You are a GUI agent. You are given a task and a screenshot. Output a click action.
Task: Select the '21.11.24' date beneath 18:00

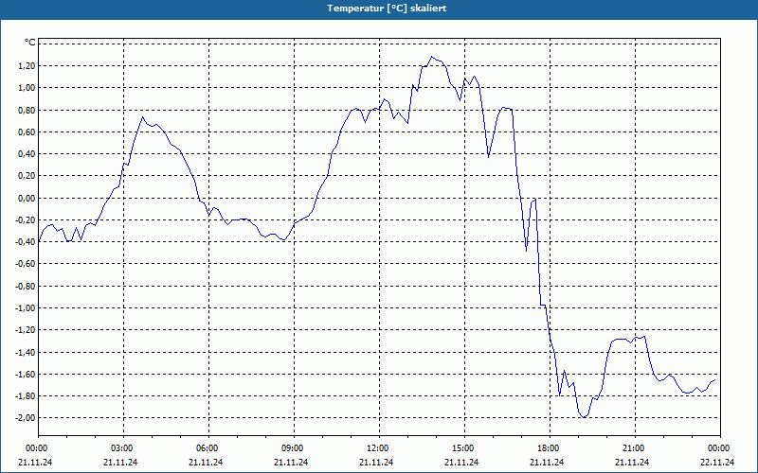point(547,462)
